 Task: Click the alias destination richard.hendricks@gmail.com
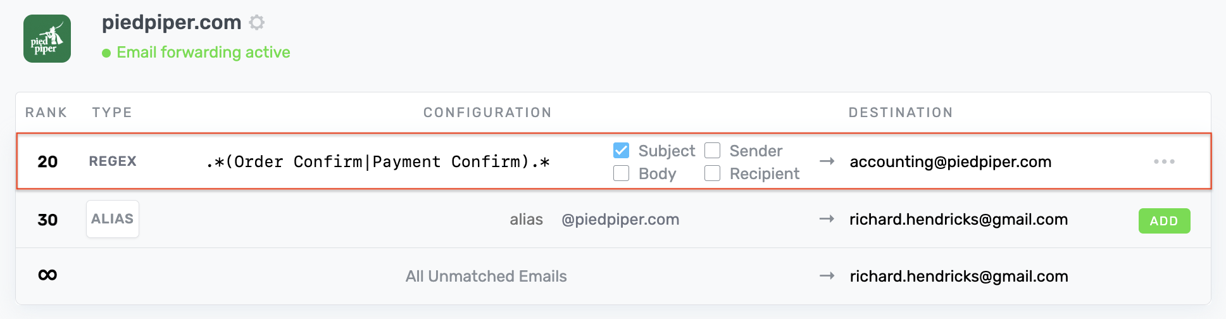[958, 220]
